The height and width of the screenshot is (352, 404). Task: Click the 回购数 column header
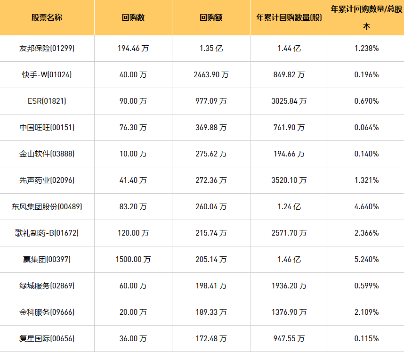point(133,18)
